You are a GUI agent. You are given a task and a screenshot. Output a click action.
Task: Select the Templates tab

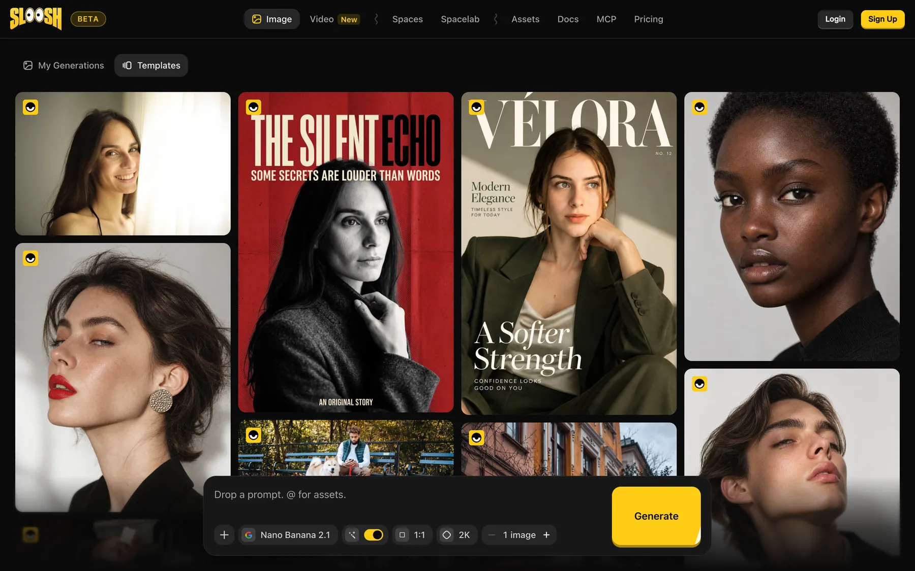(151, 65)
